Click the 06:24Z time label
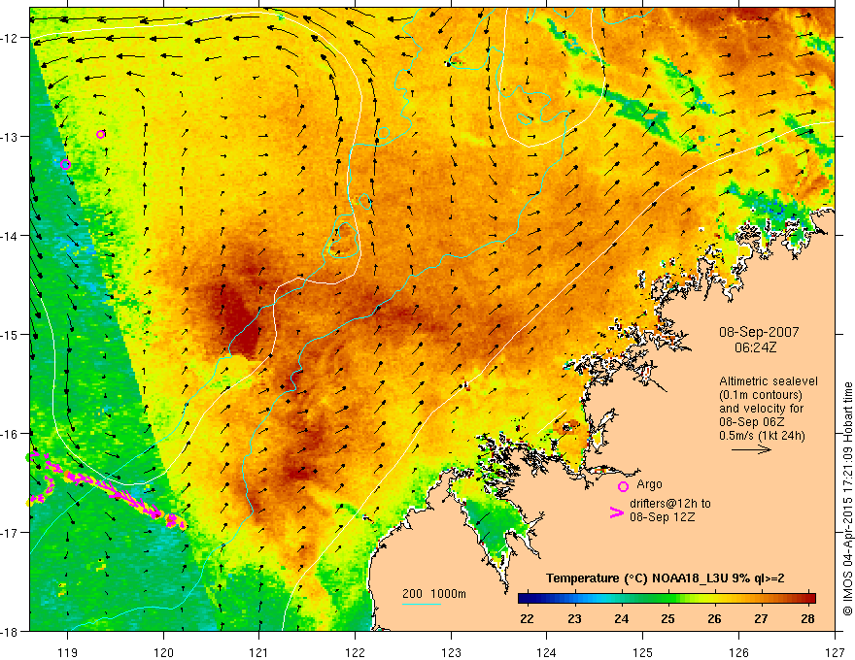This screenshot has height=660, width=855. 755,346
